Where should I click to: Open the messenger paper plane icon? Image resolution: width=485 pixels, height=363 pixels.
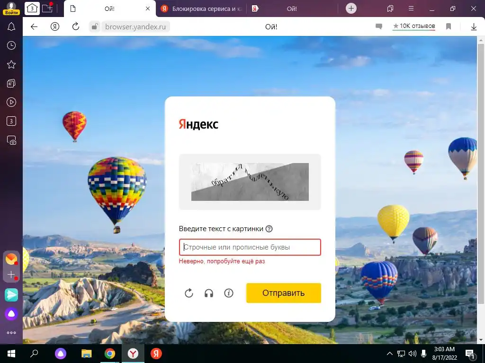point(11,295)
